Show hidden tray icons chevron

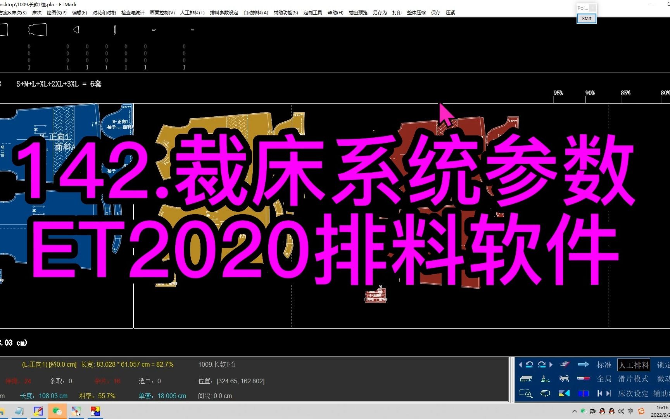575,411
